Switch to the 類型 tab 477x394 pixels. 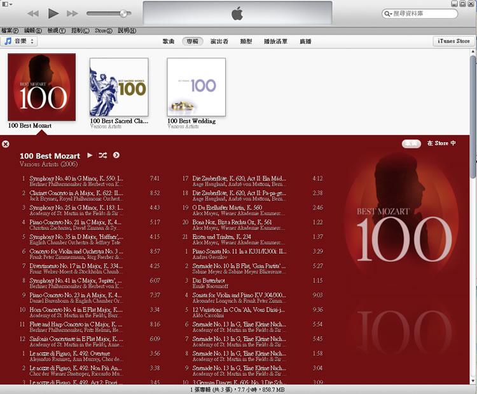[245, 41]
